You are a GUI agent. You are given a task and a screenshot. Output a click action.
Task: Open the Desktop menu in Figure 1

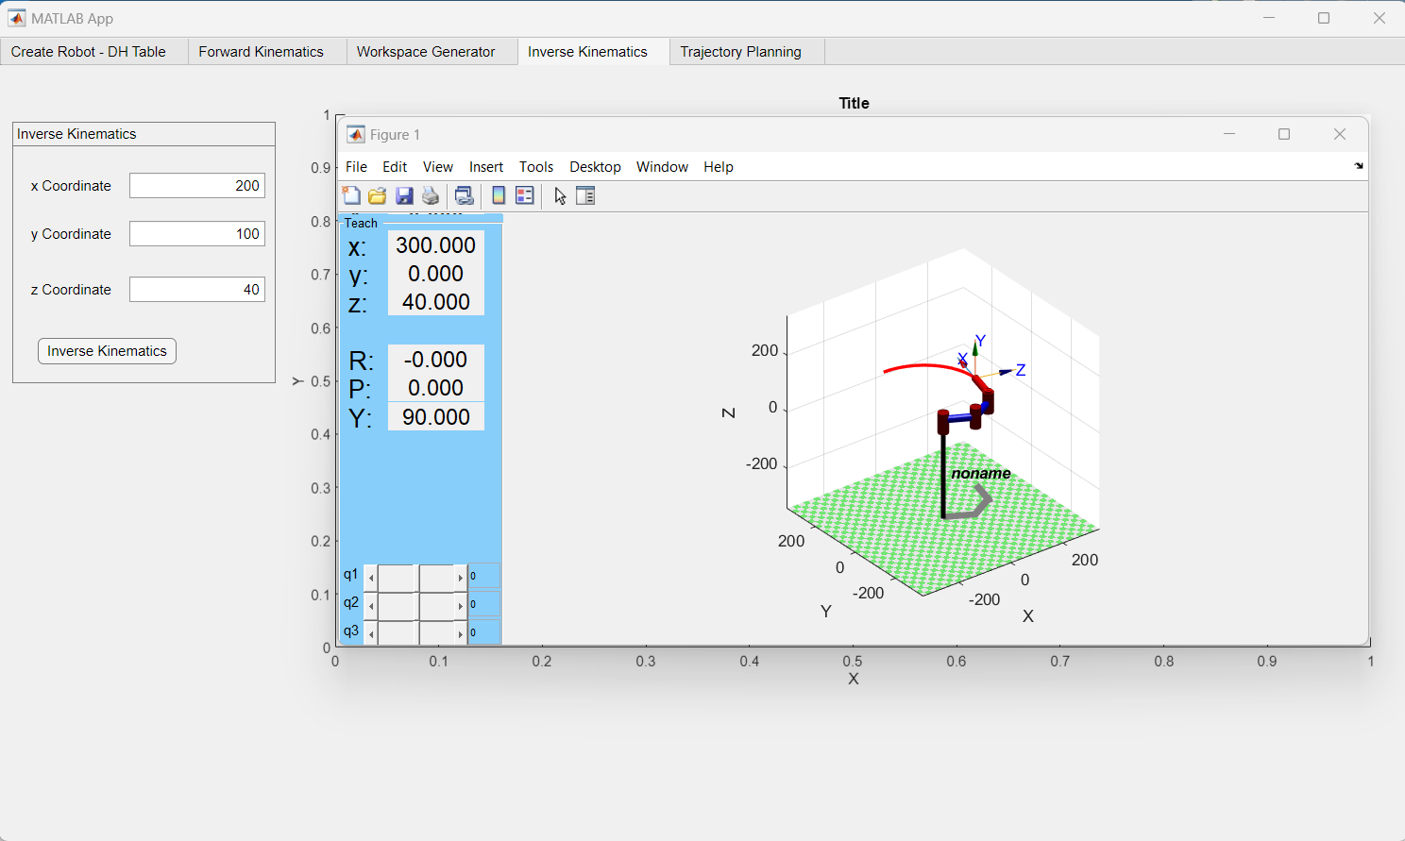click(595, 167)
